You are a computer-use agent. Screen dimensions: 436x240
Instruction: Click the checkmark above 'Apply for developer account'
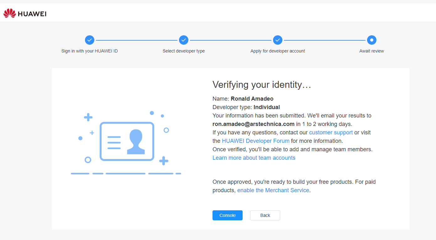(x=278, y=40)
